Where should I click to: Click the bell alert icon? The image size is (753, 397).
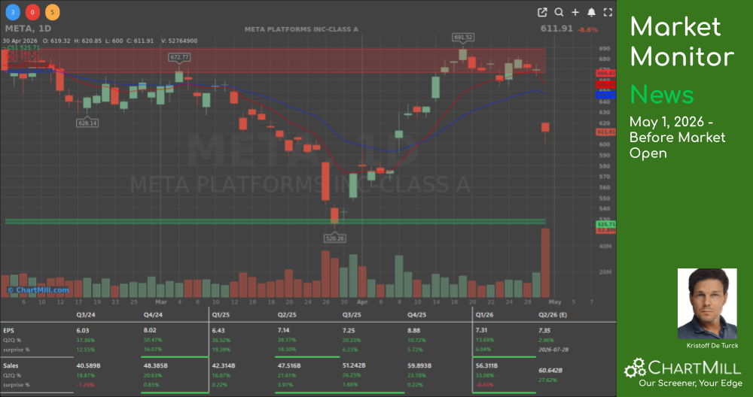pyautogui.click(x=592, y=13)
